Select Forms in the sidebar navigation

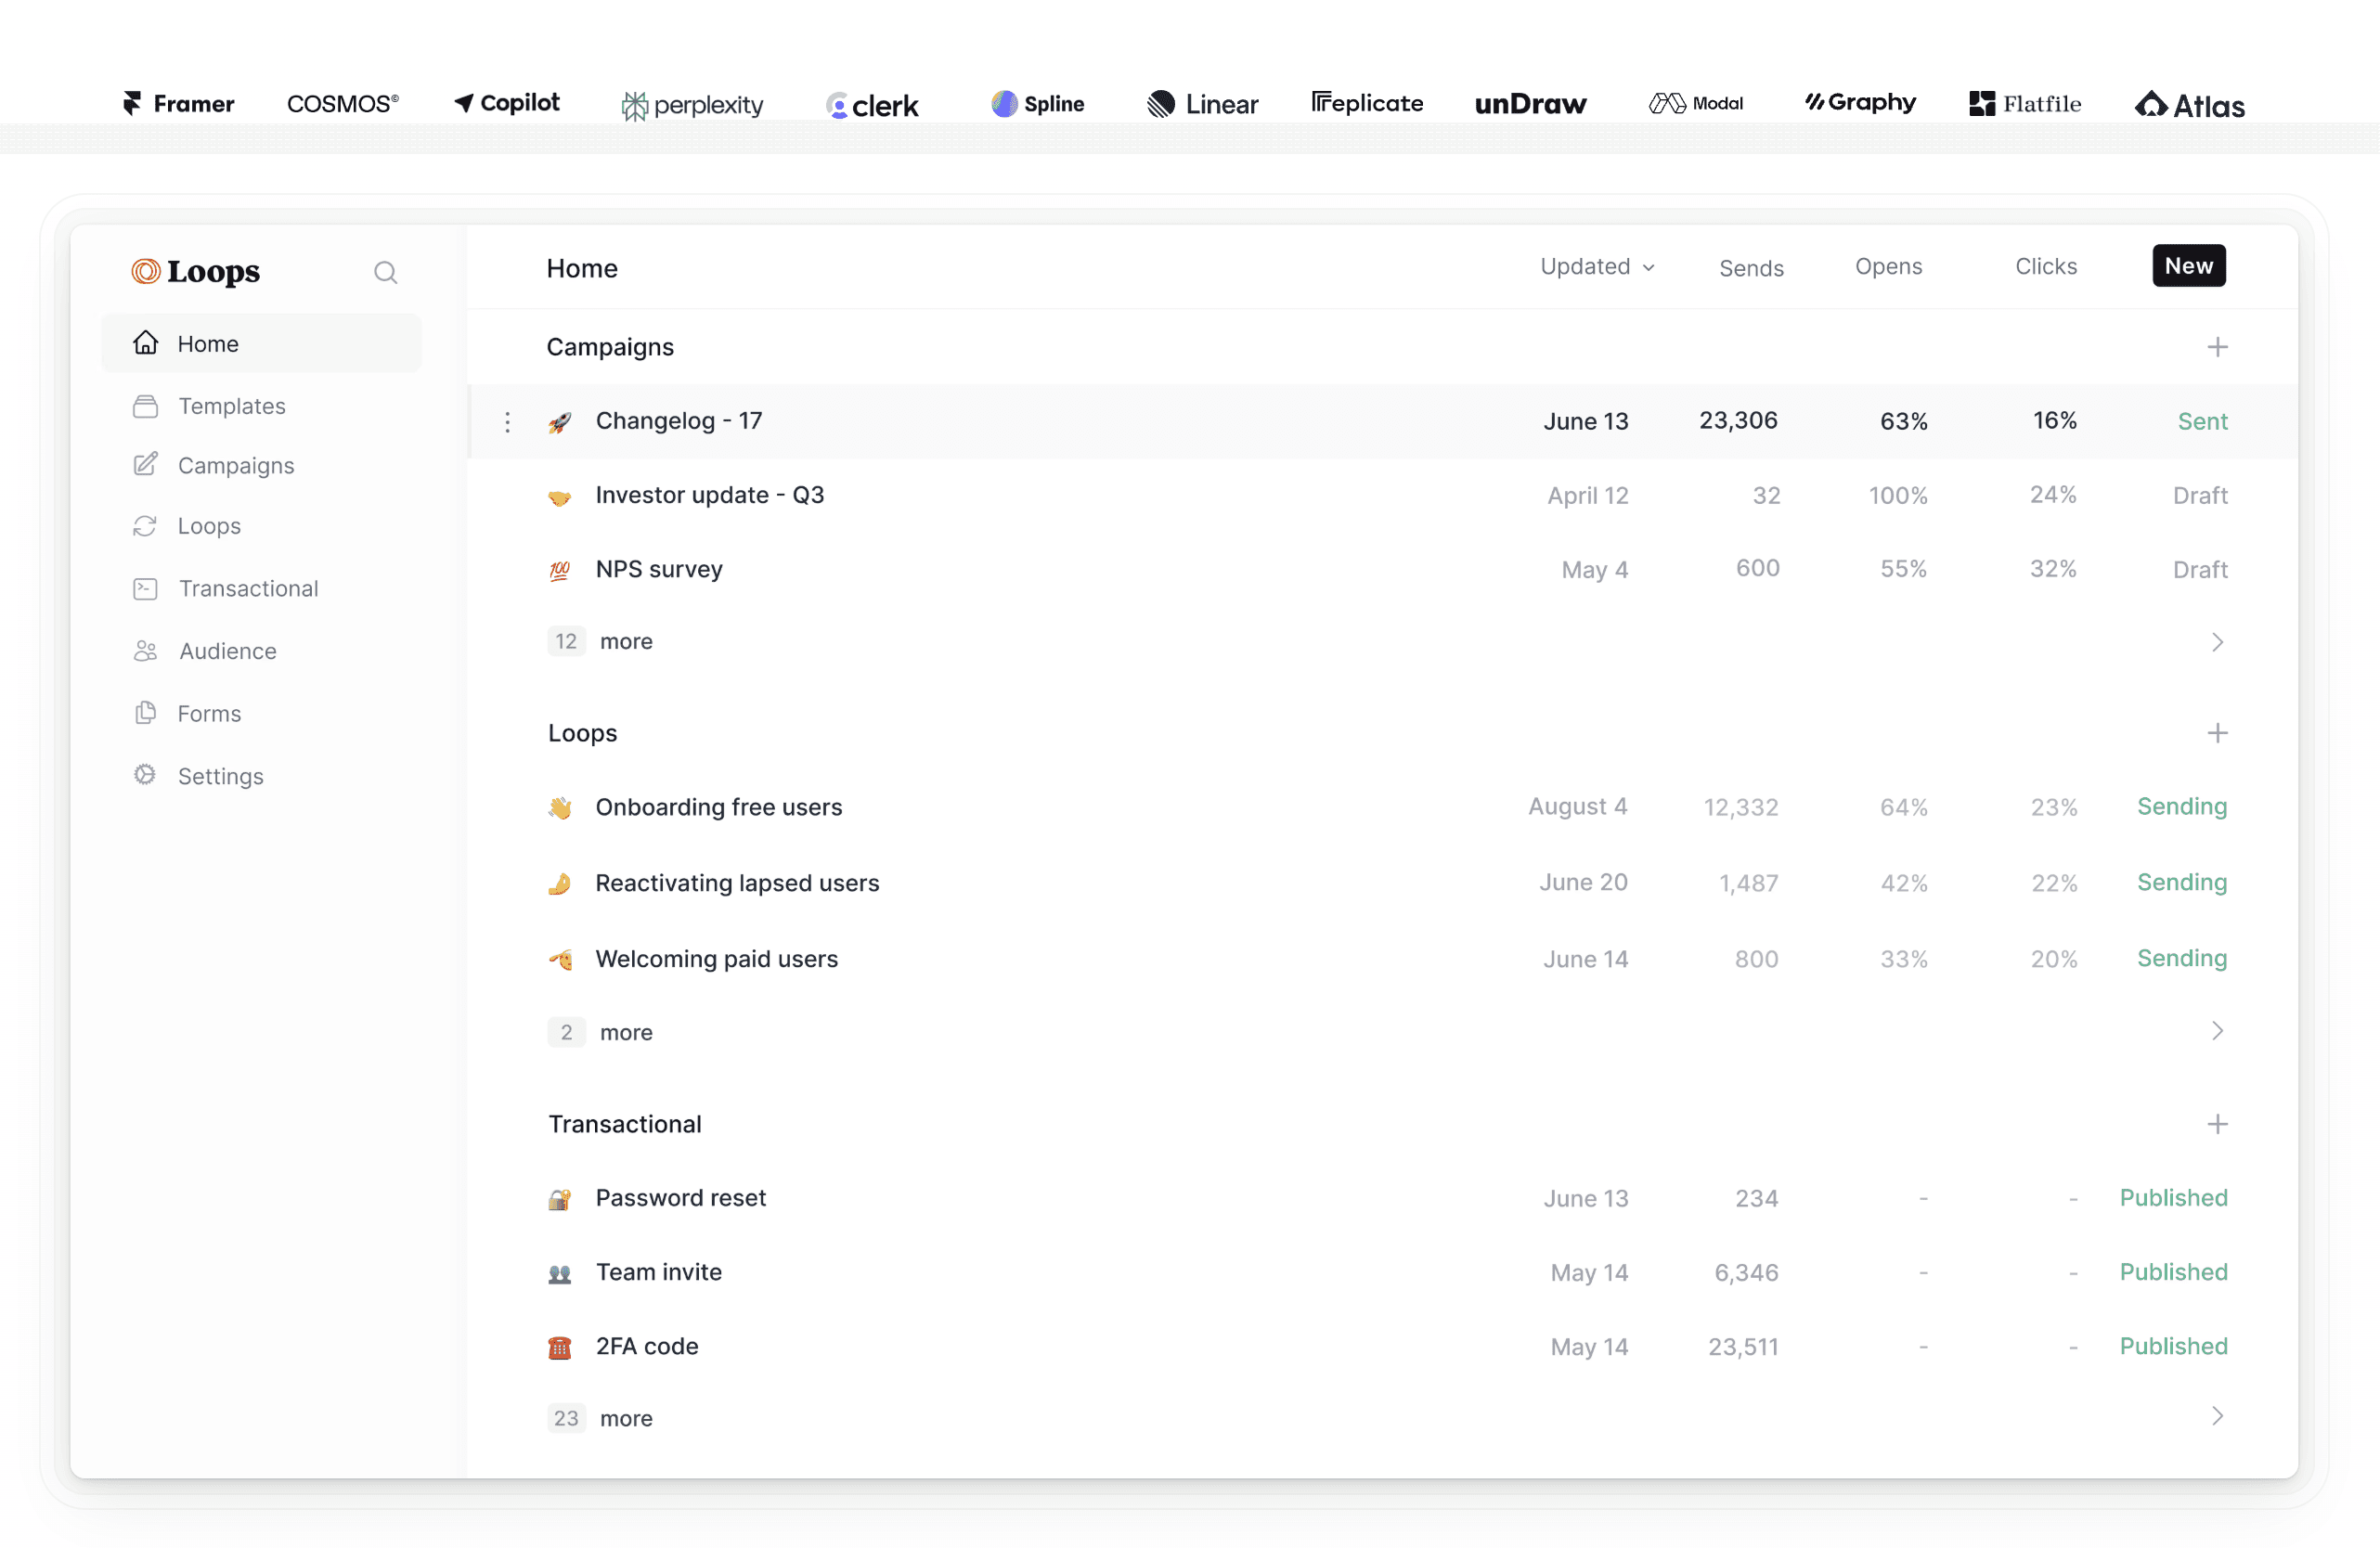209,713
